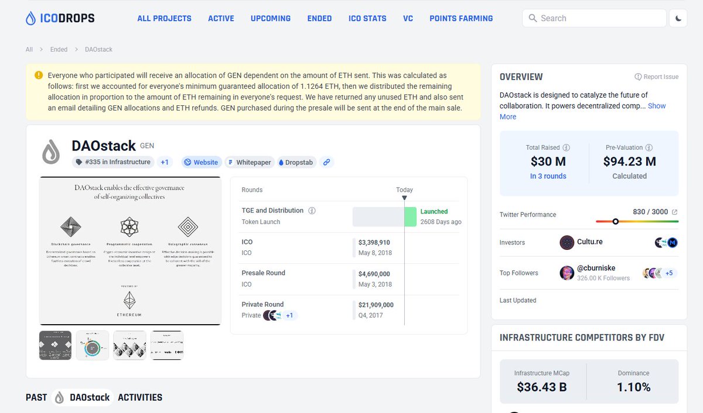Click the $4,690,000 presale amount
Screen dimensions: 703x413
click(374, 274)
